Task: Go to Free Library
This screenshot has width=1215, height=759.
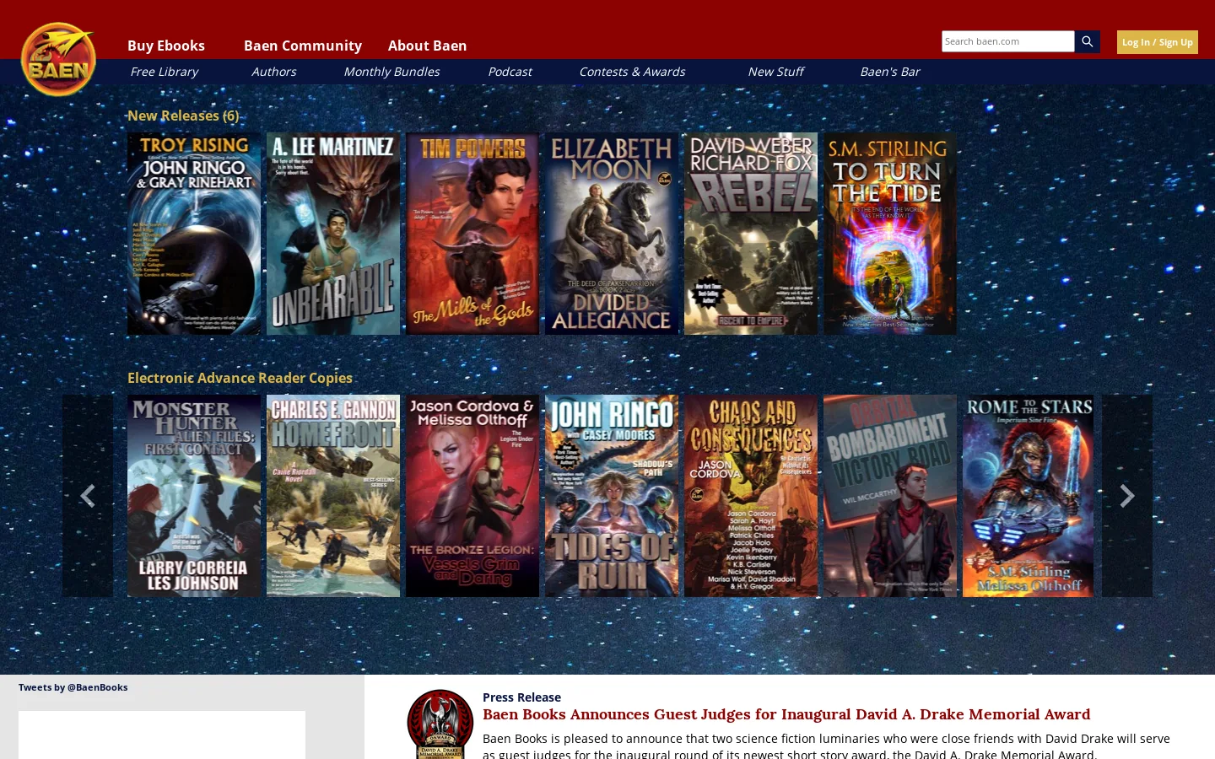Action: [164, 72]
